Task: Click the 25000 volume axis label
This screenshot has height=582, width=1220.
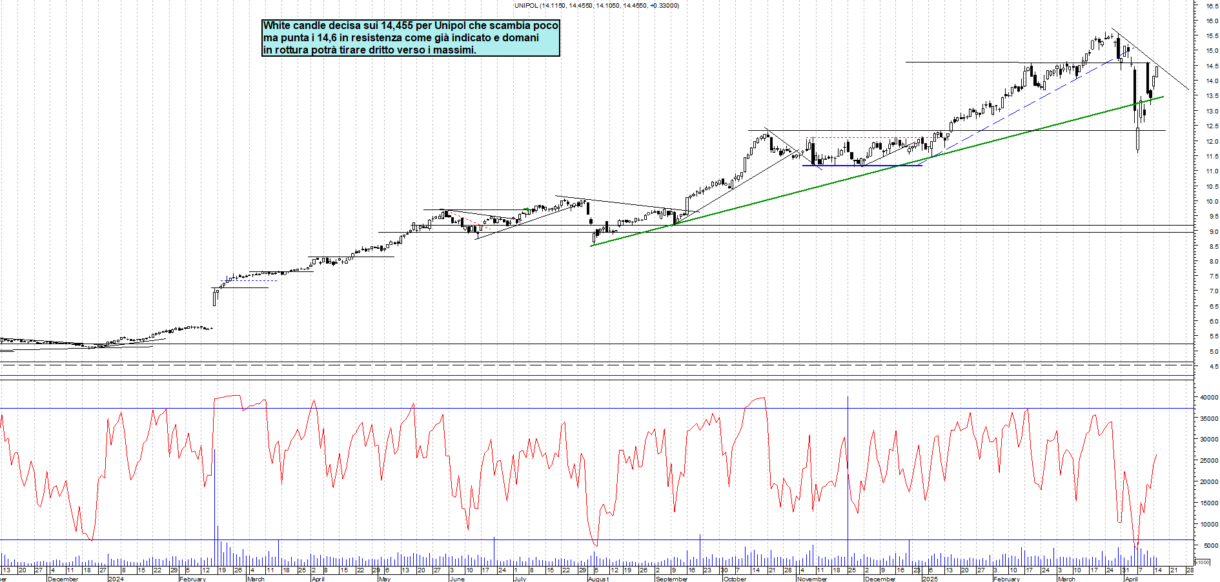Action: point(1209,461)
